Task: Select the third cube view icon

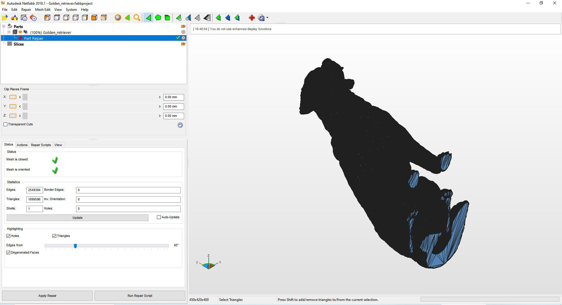Action: point(66,18)
